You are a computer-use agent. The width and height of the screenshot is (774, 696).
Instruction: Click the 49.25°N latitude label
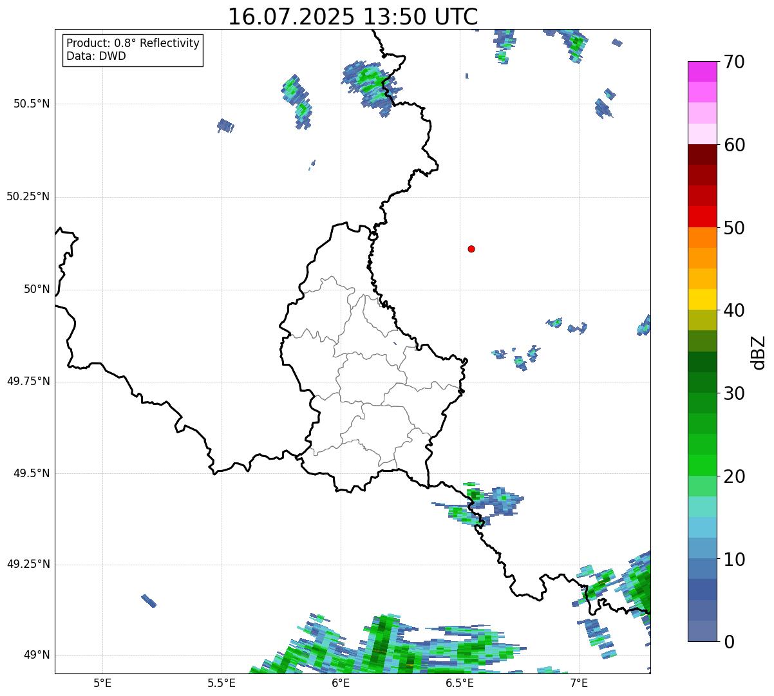point(28,564)
